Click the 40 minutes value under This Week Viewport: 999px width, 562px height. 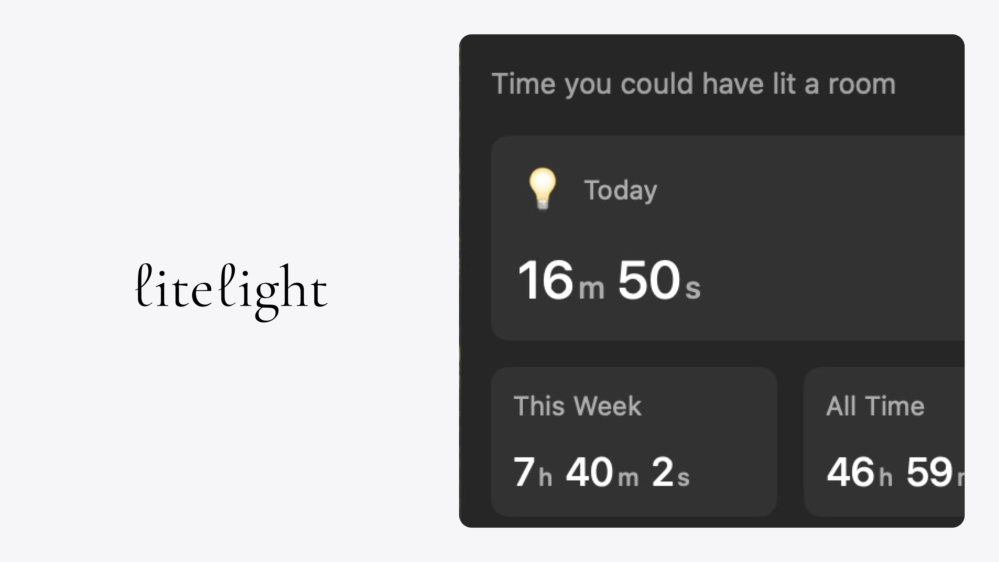tap(589, 472)
